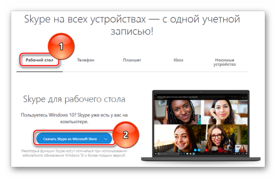The height and width of the screenshot is (178, 276).
Task: Click heading "Skype для рабочего стола"
Action: 74,99
